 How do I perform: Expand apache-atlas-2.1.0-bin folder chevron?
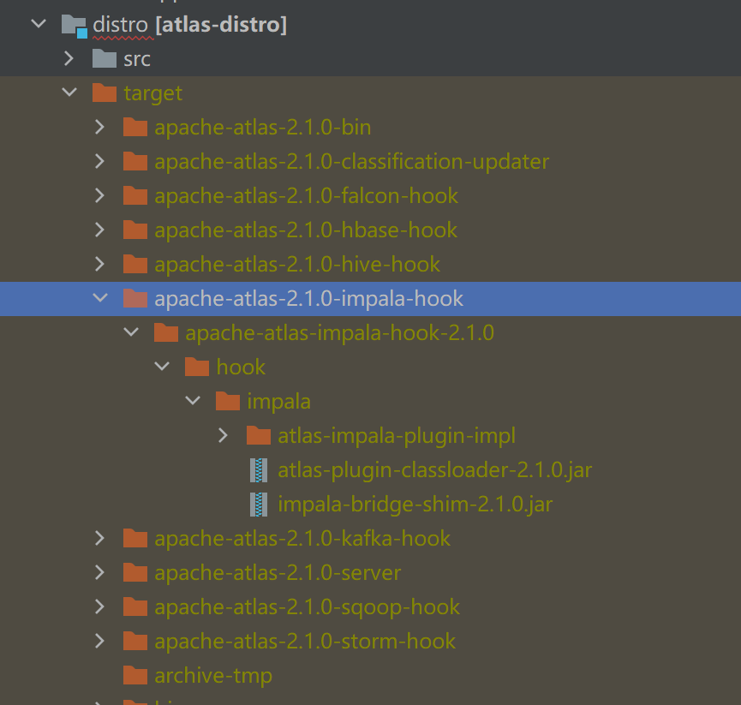click(99, 127)
